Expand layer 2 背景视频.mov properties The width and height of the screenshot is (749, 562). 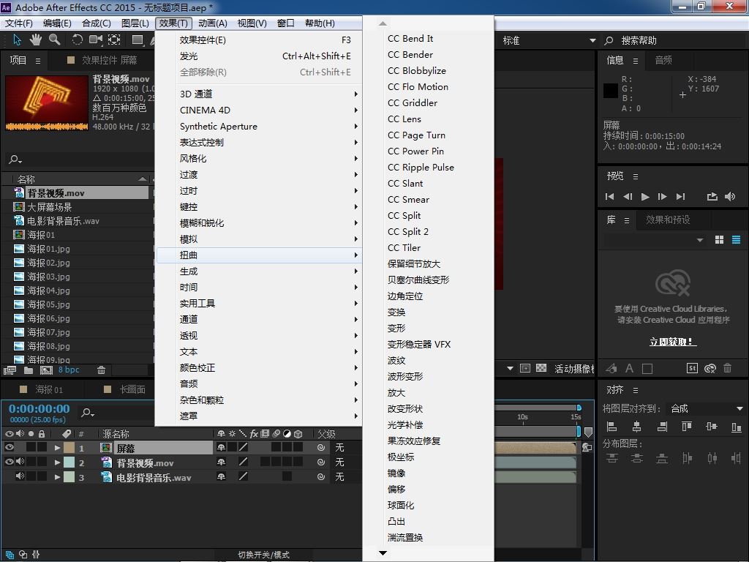57,462
